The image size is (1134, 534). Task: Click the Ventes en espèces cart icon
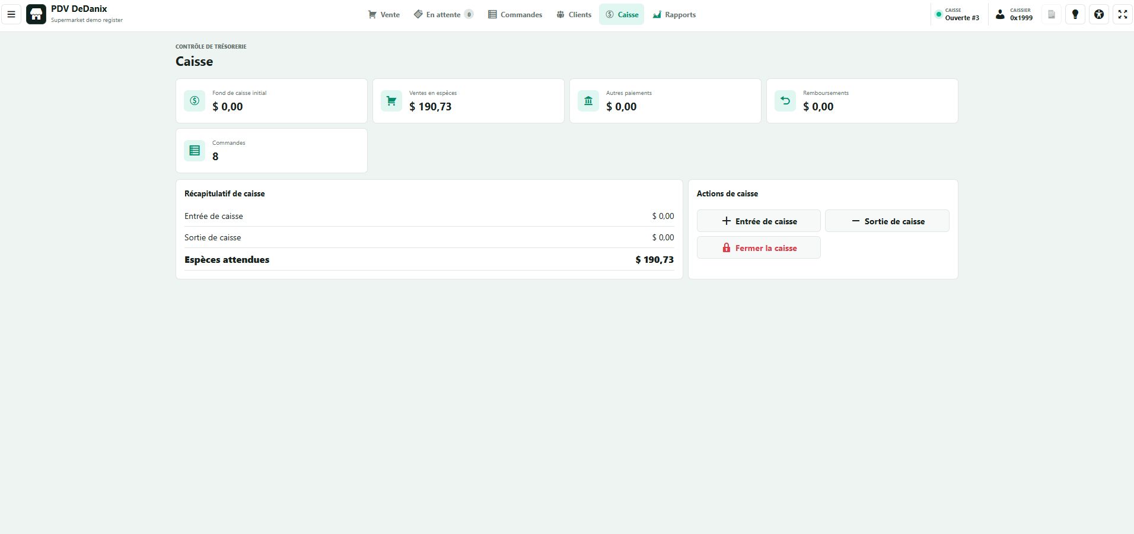pyautogui.click(x=391, y=101)
